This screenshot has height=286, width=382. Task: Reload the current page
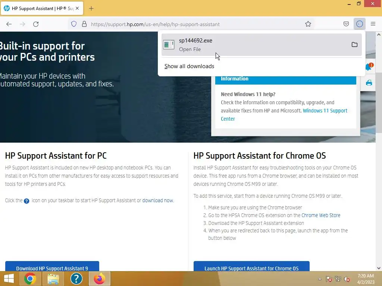pyautogui.click(x=36, y=24)
